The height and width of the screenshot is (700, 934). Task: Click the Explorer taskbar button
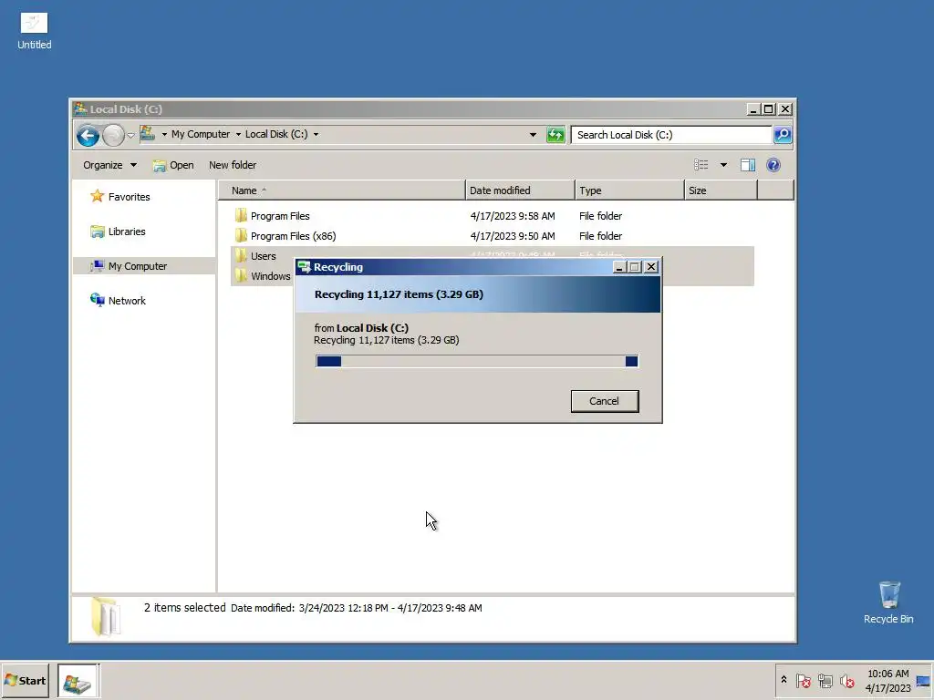click(x=78, y=681)
